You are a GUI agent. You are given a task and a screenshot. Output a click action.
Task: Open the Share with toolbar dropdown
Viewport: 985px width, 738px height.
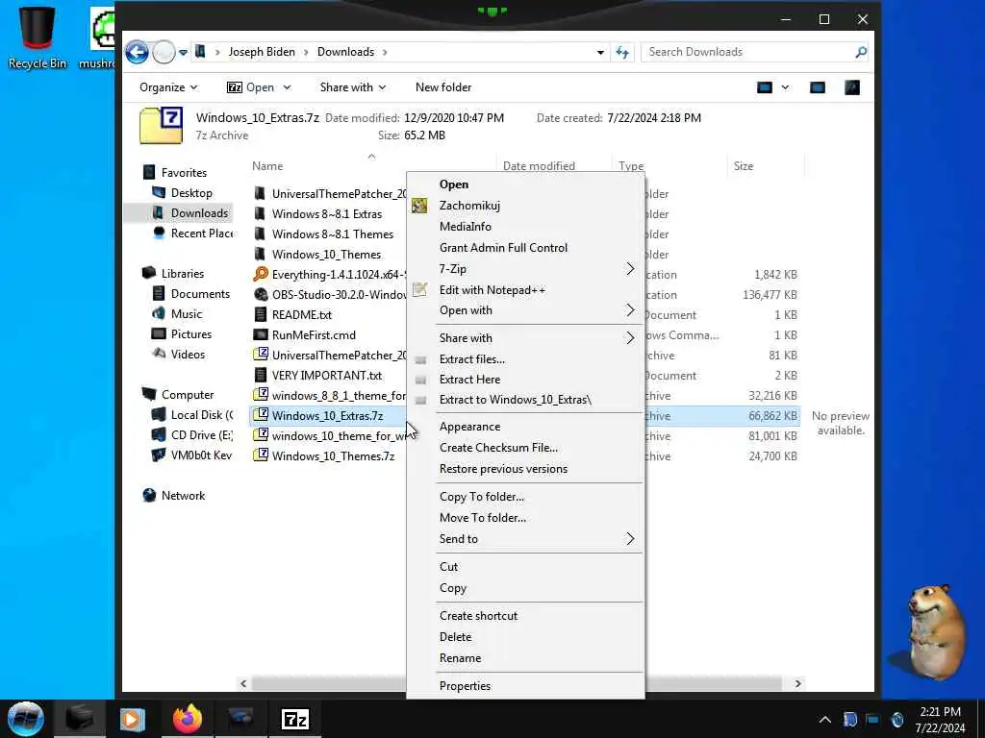coord(352,87)
